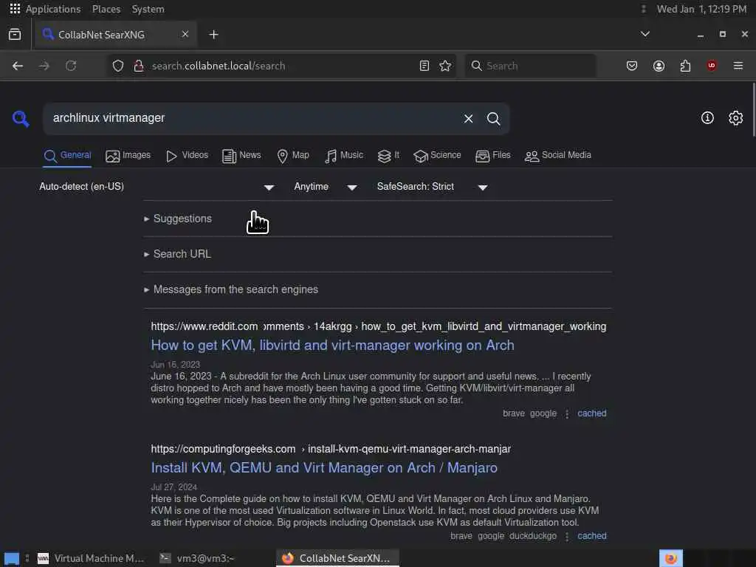Clear the search query with the X

[468, 119]
